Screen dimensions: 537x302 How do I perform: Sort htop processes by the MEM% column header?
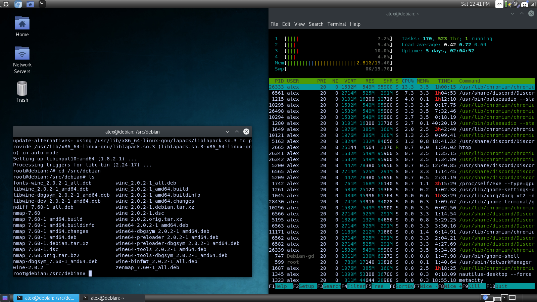coord(423,81)
